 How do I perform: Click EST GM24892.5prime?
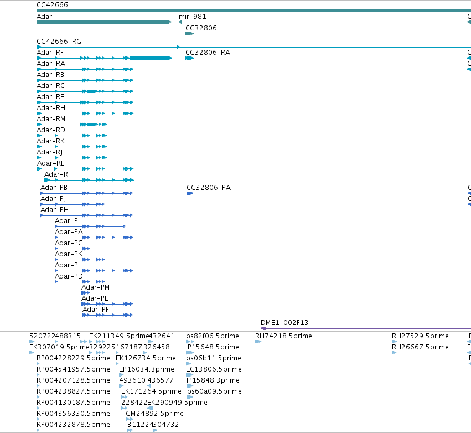(155, 414)
